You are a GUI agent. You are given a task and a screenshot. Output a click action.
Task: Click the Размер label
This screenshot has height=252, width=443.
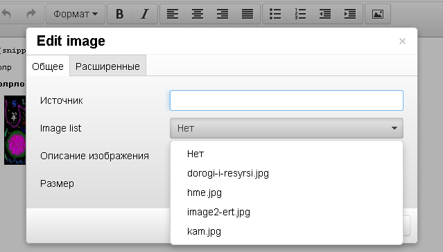tap(57, 183)
